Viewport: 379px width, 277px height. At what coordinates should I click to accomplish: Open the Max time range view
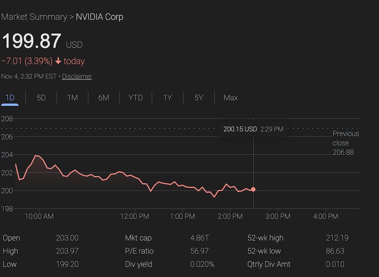click(230, 97)
